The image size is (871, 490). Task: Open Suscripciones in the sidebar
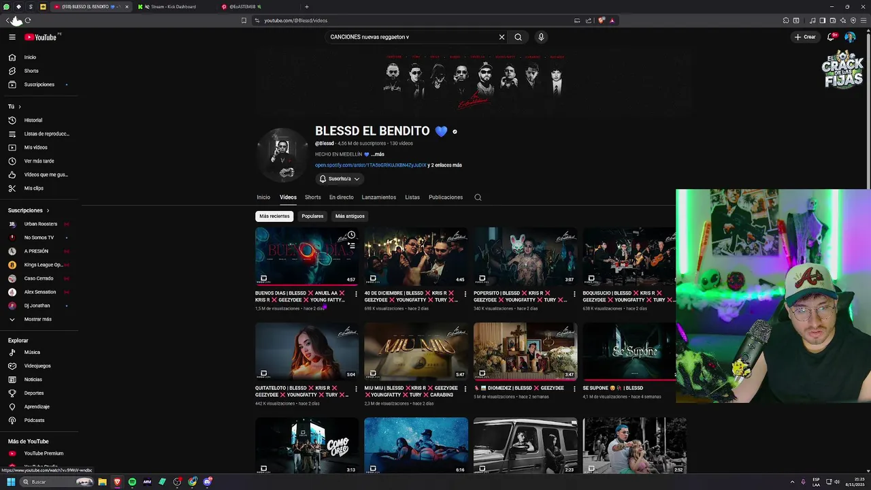pos(39,84)
